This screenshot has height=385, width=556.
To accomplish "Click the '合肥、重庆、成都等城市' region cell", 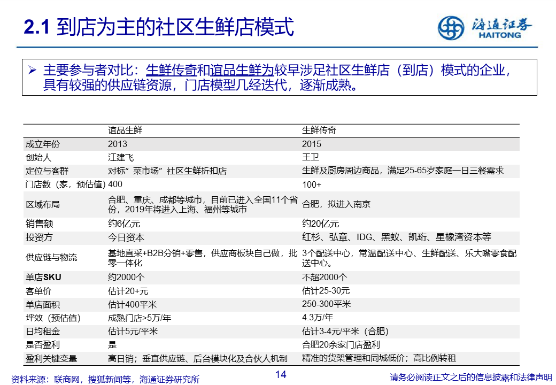I will coord(203,205).
